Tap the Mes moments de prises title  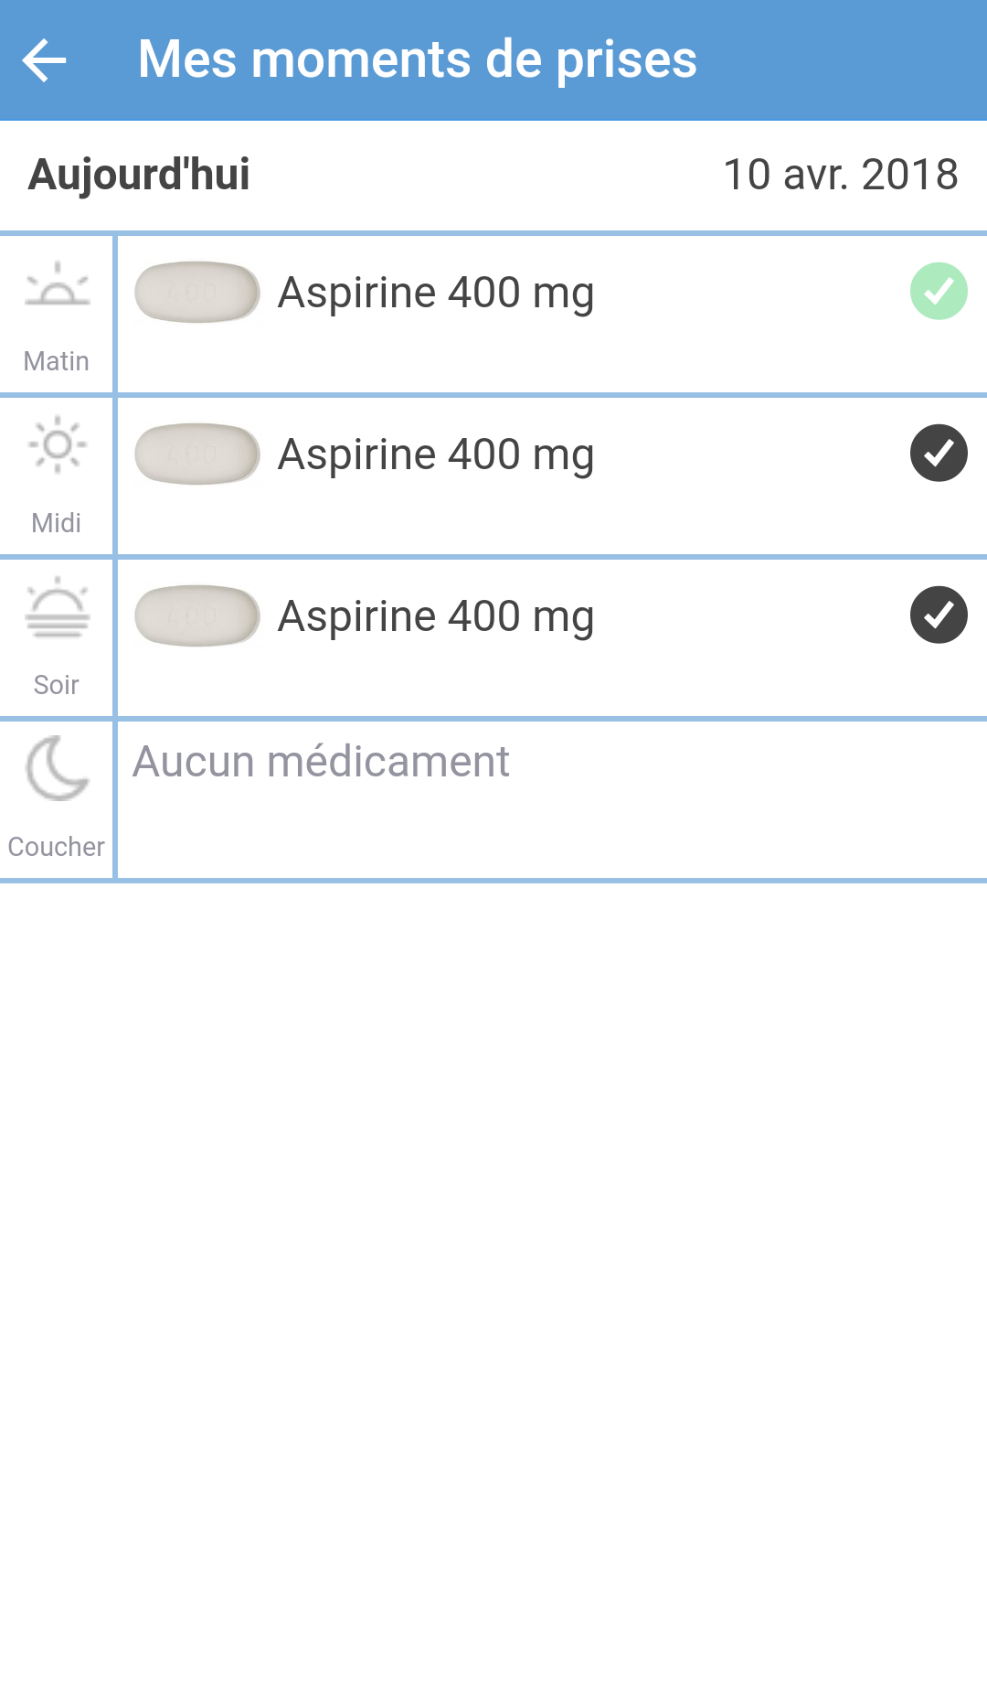(x=417, y=60)
